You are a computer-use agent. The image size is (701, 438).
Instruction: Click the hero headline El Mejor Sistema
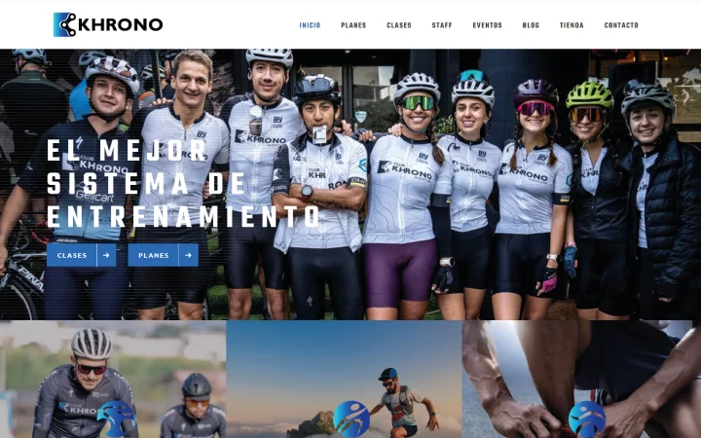(183, 183)
